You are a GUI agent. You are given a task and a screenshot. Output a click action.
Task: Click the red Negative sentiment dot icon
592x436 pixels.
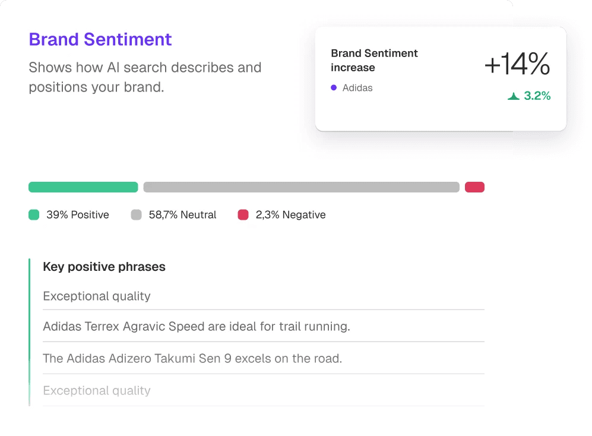[x=243, y=214]
